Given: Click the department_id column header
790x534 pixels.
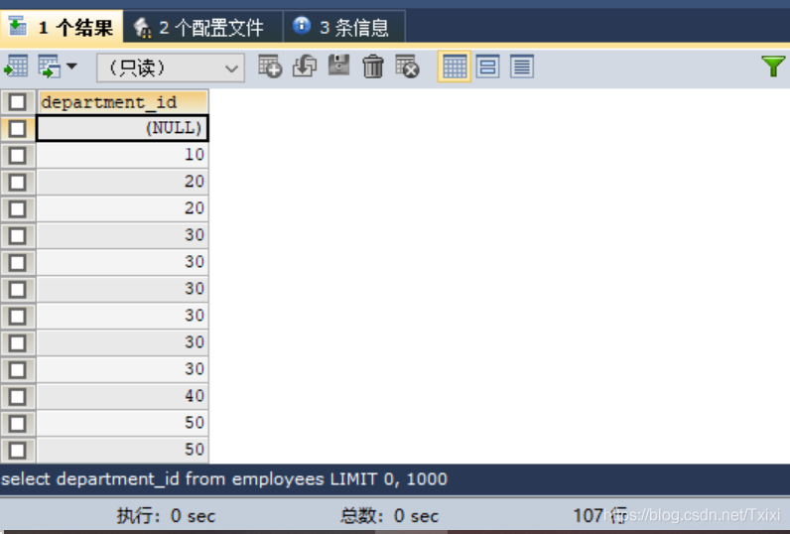Looking at the screenshot, I should tap(123, 102).
